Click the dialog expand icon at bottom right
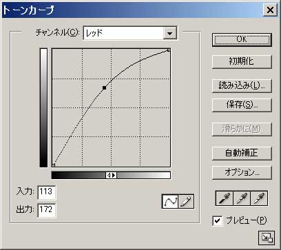Viewport: 281px width, 250px height. 267,238
